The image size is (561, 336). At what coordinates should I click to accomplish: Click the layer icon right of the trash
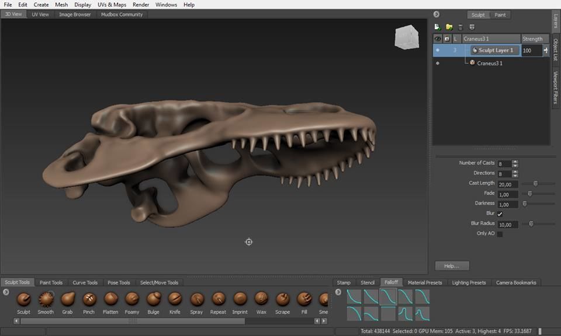tap(472, 27)
